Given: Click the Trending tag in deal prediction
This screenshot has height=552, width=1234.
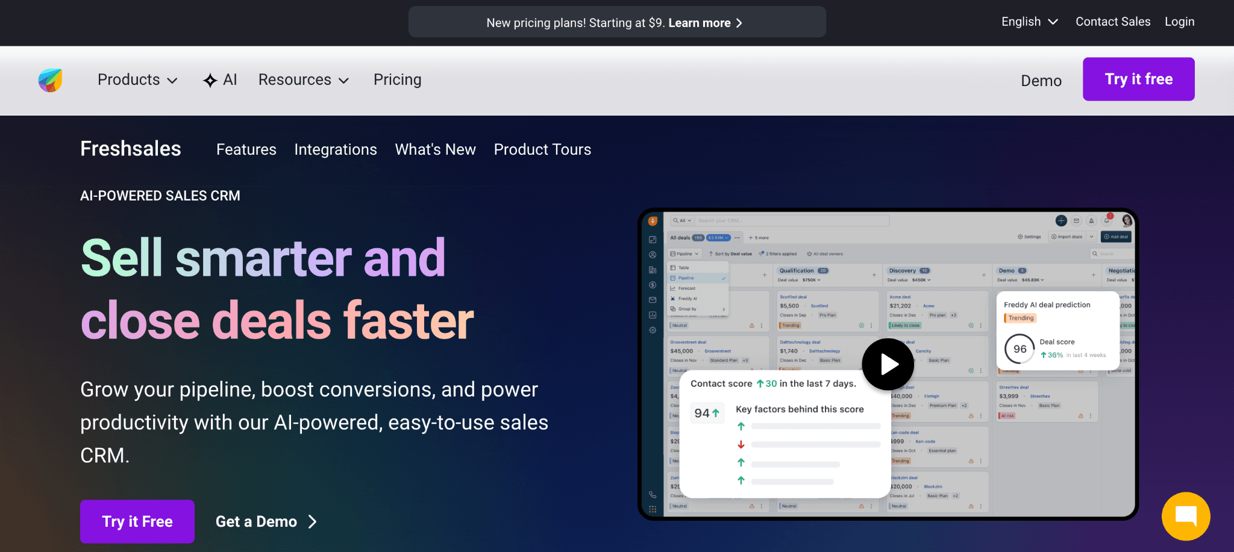Looking at the screenshot, I should click(1020, 318).
